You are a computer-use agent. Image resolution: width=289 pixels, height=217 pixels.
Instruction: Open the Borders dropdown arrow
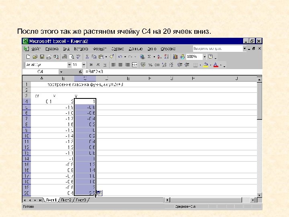click(200, 65)
